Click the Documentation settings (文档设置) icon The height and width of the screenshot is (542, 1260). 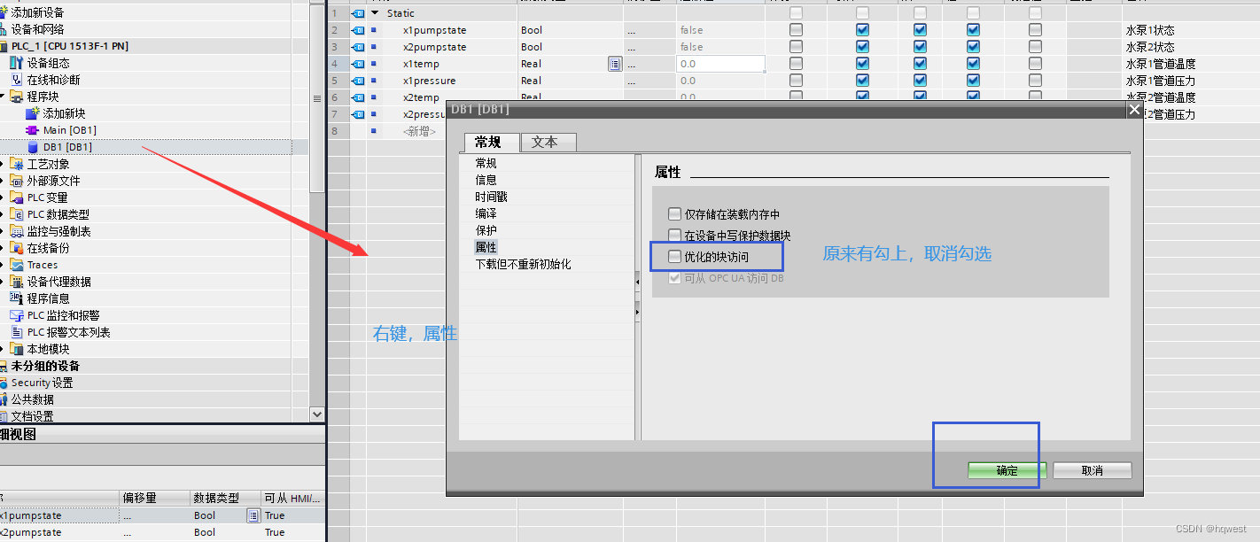(x=4, y=416)
